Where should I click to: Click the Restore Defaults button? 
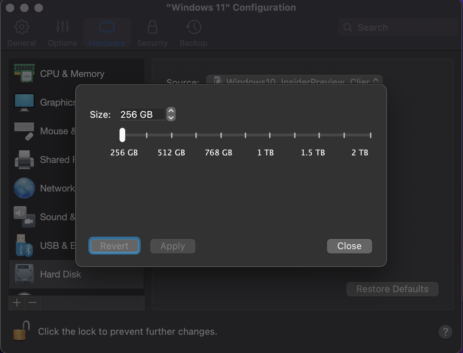click(x=393, y=289)
